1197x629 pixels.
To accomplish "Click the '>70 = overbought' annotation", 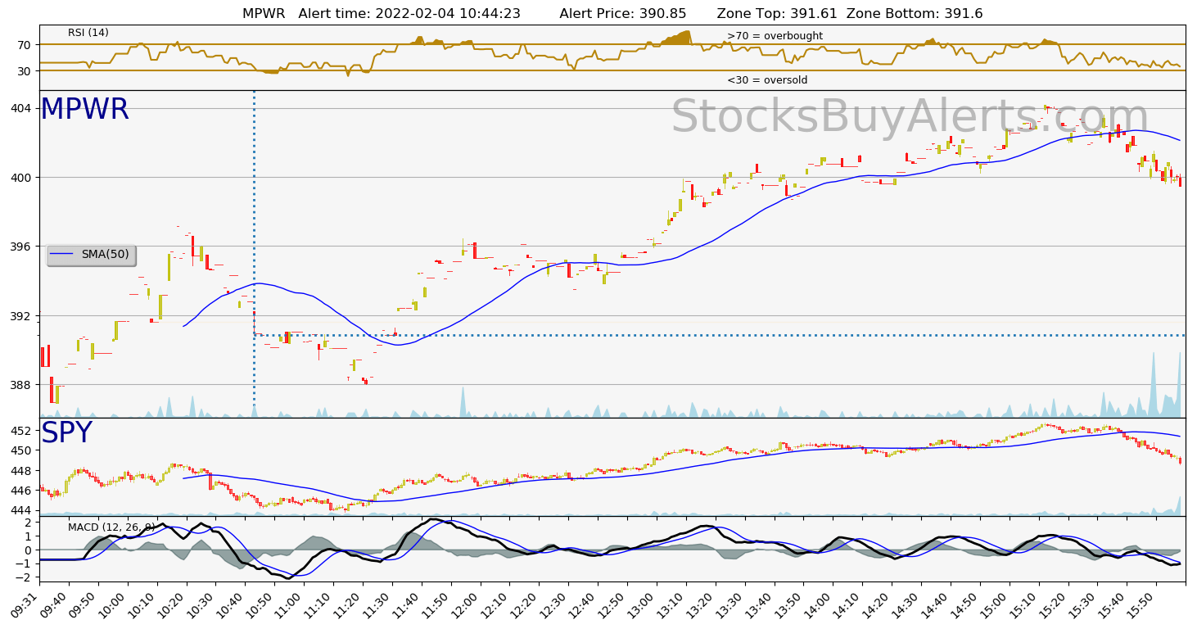I will (x=775, y=36).
